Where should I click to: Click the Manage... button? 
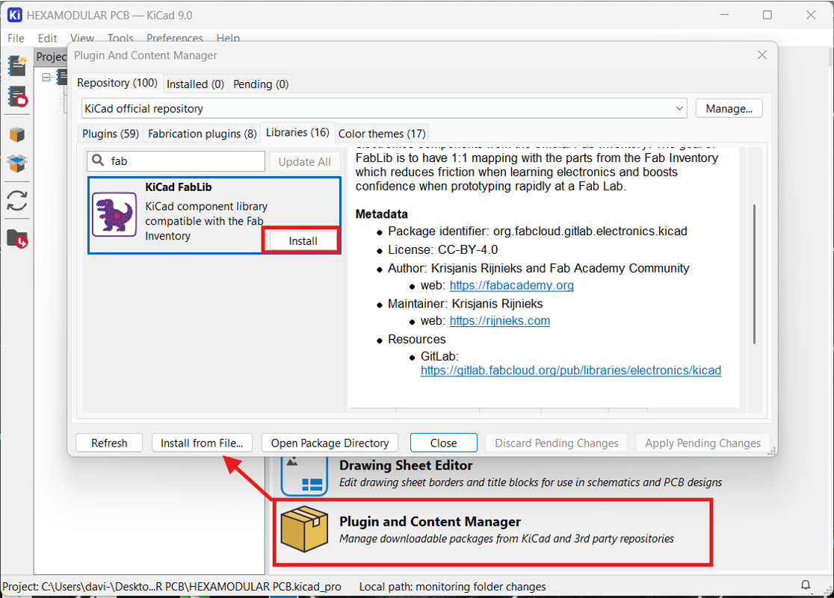729,108
